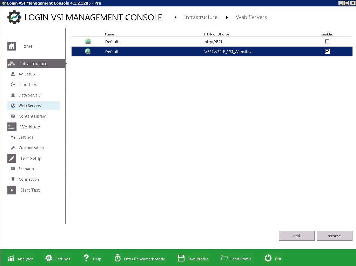Click the Infrastructure network icon
This screenshot has width=356, height=266.
pos(12,64)
